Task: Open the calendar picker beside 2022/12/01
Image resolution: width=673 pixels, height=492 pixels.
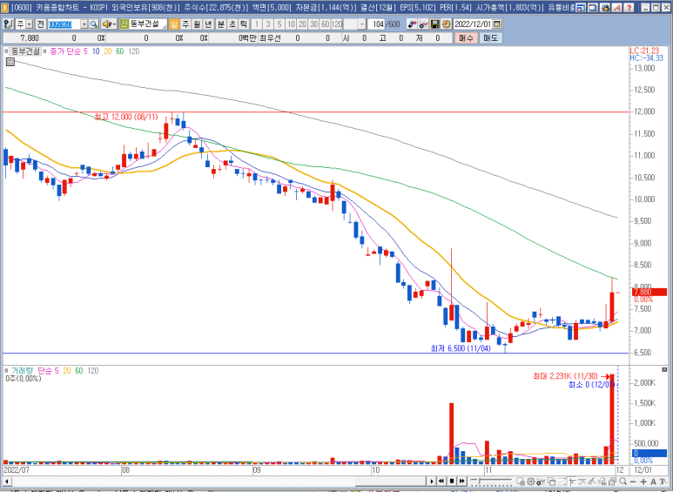Action: pos(497,24)
